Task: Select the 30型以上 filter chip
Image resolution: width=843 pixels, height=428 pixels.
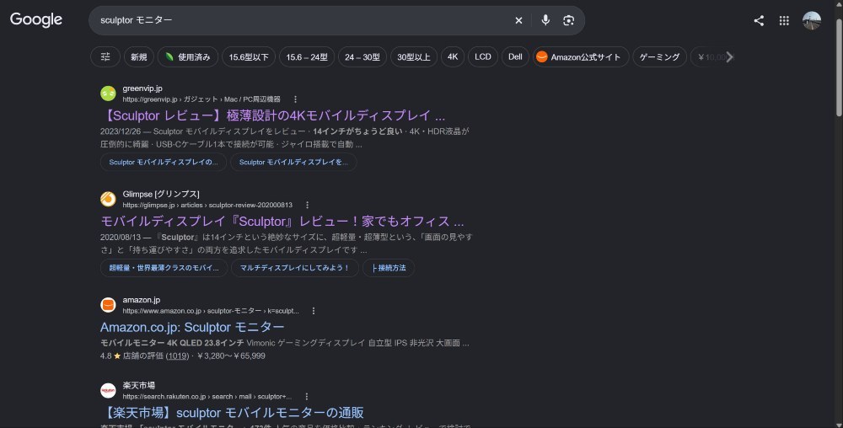Action: pyautogui.click(x=413, y=57)
